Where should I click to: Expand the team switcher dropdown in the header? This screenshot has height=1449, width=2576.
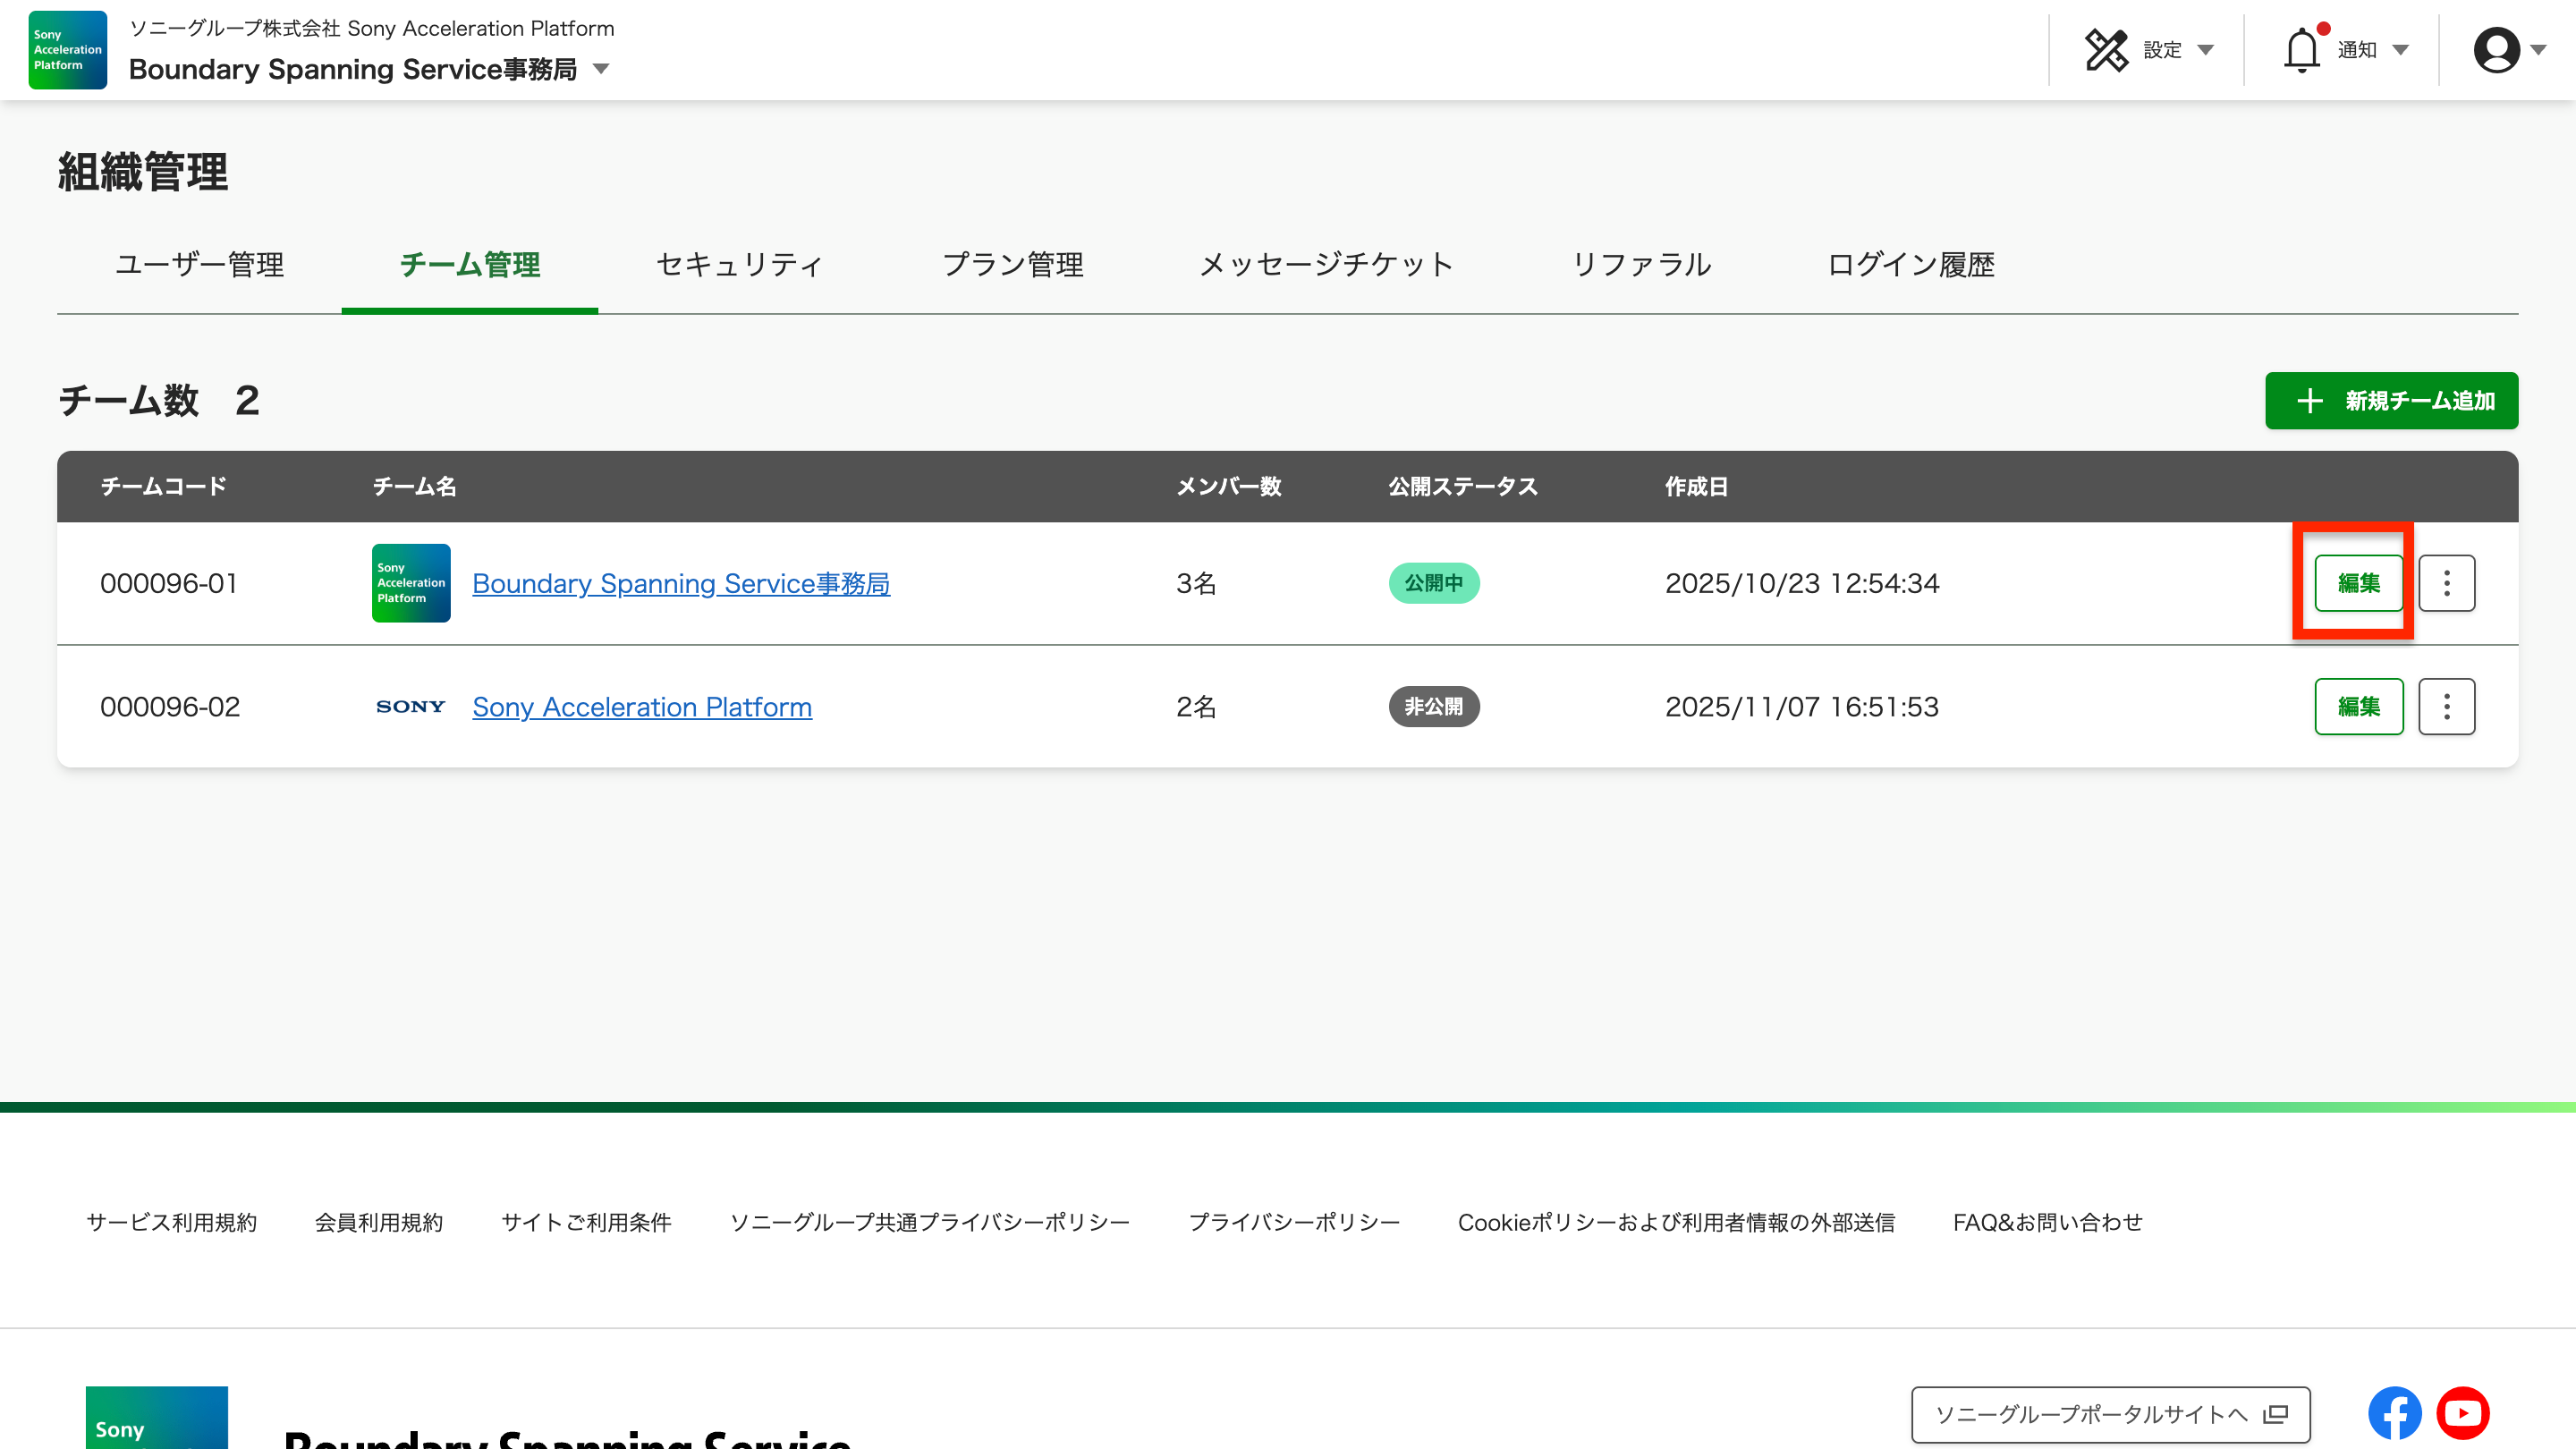point(600,70)
